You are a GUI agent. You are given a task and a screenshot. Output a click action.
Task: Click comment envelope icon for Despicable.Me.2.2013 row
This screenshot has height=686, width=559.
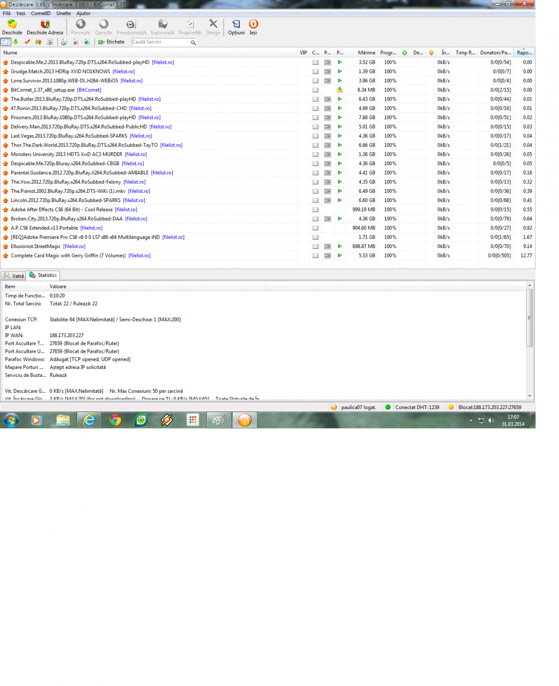coord(315,62)
